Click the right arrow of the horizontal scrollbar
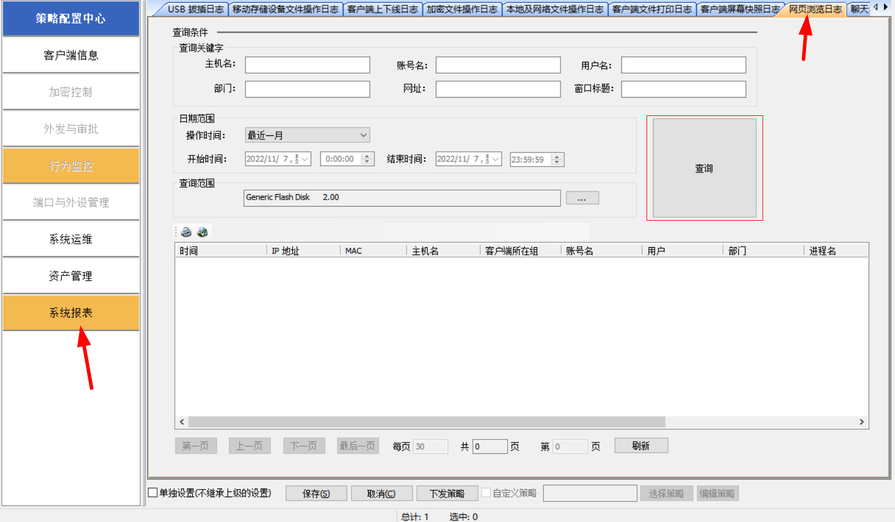Image resolution: width=895 pixels, height=522 pixels. point(861,422)
